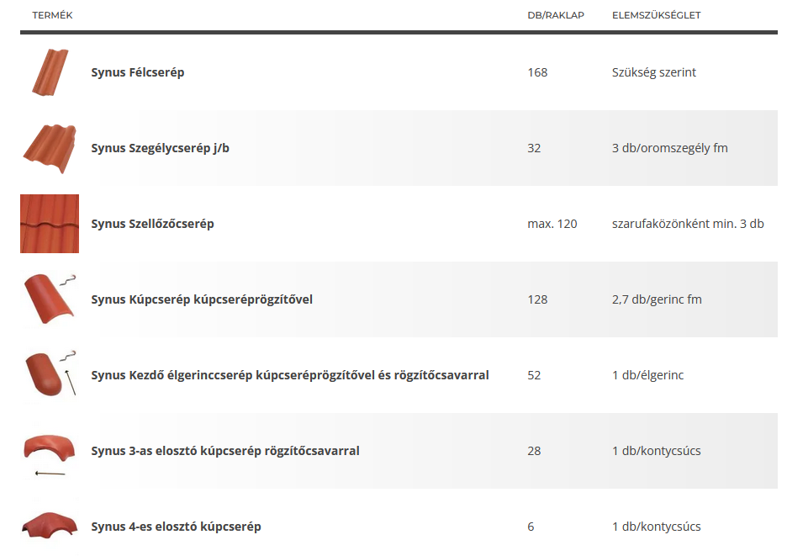Click the Synus Szellőzőcserép tile image
This screenshot has height=556, width=787.
point(50,224)
